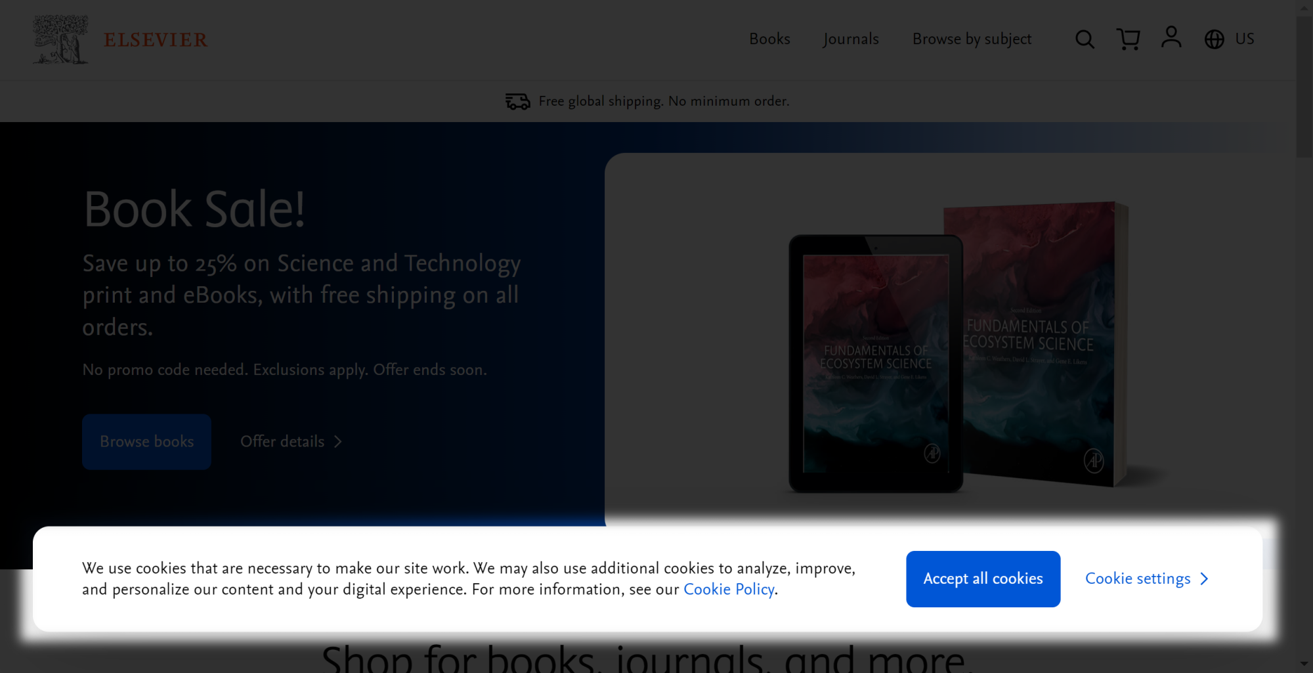Click the free global shipping banner

[663, 100]
